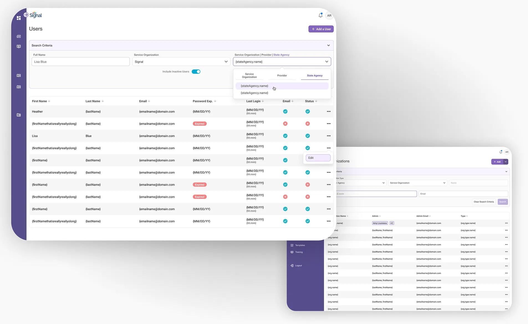528x324 pixels.
Task: Switch to the Provider tab
Action: 282,75
